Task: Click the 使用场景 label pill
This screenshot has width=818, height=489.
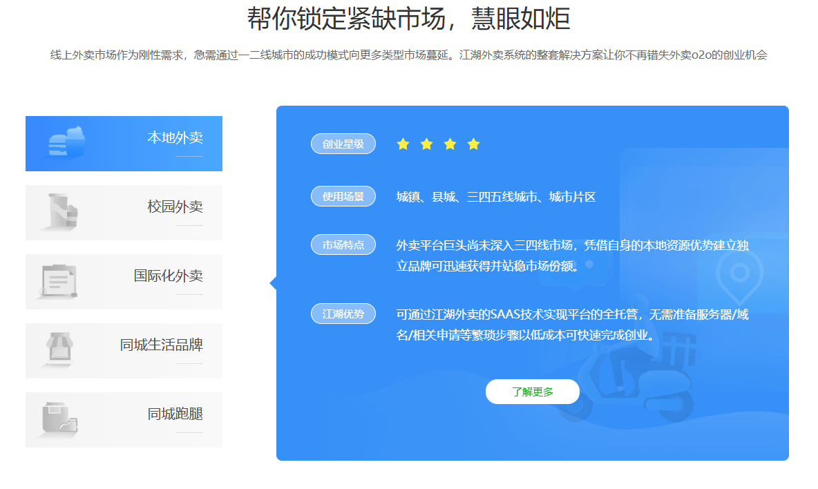Action: [343, 197]
